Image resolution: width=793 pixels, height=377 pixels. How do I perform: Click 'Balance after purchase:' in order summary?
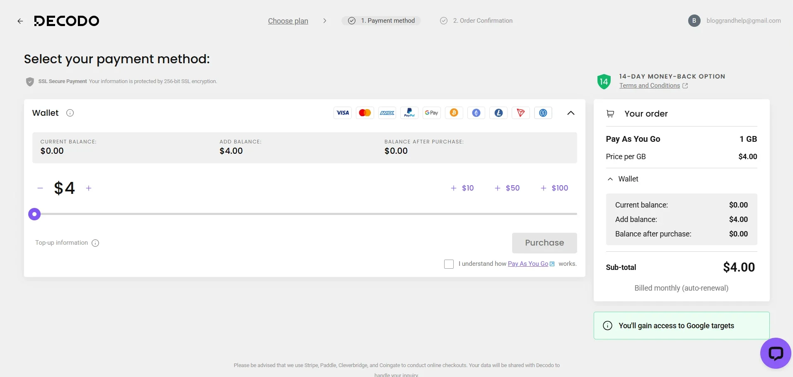[x=653, y=234]
